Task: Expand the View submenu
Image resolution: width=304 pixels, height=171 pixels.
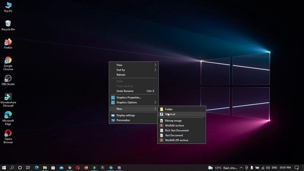Action: click(x=134, y=65)
